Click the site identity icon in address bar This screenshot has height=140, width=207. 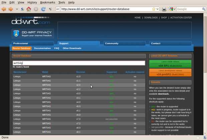tap(58, 9)
